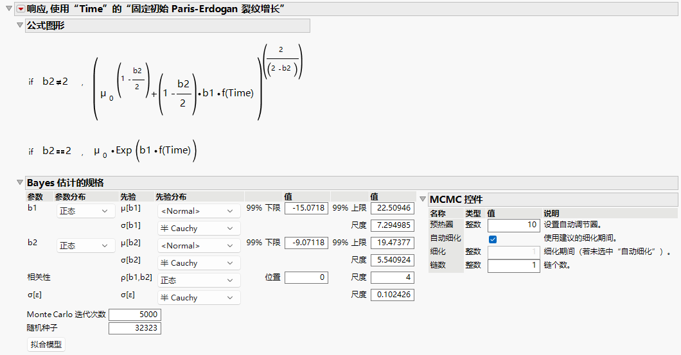681x355 pixels.
Task: Edit σ[ε] 尺度 value 0.102426
Action: tap(392, 295)
